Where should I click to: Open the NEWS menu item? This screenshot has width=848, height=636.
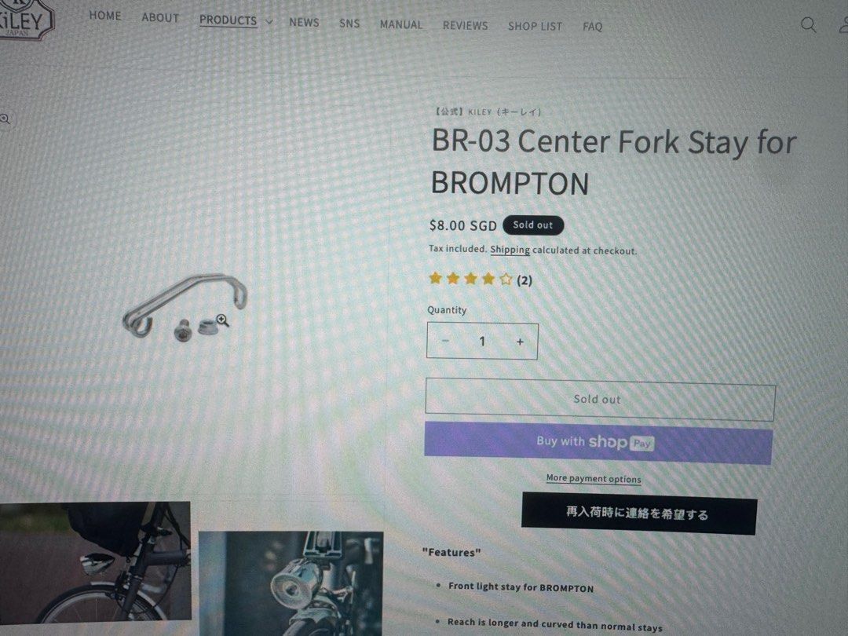pyautogui.click(x=304, y=22)
